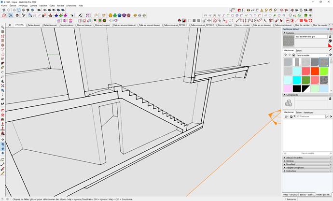Viewport: 333px width, 201px height.
Task: Choose the pale pink material swatch
Action: click(288, 89)
